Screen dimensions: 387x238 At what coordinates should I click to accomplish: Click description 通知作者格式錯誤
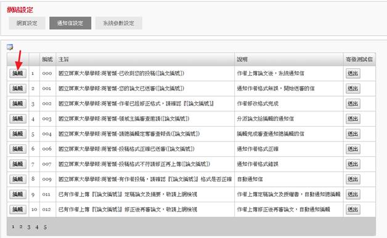(258, 164)
